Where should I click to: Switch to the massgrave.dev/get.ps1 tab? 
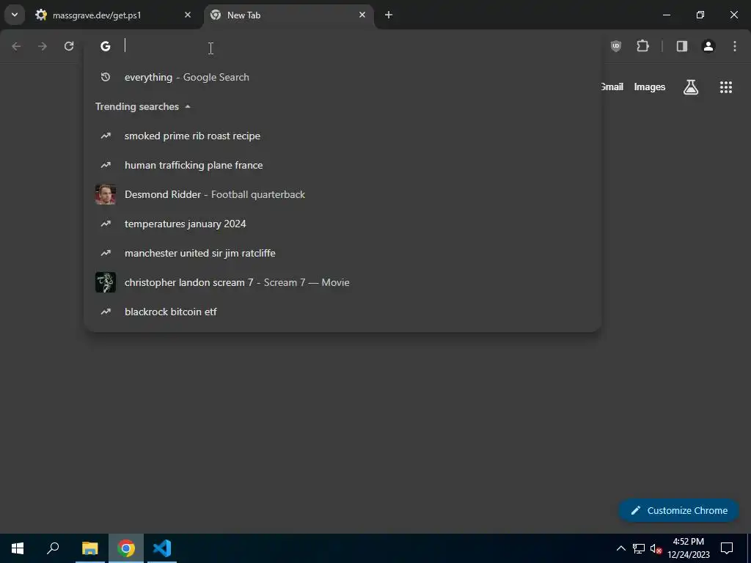click(x=114, y=15)
